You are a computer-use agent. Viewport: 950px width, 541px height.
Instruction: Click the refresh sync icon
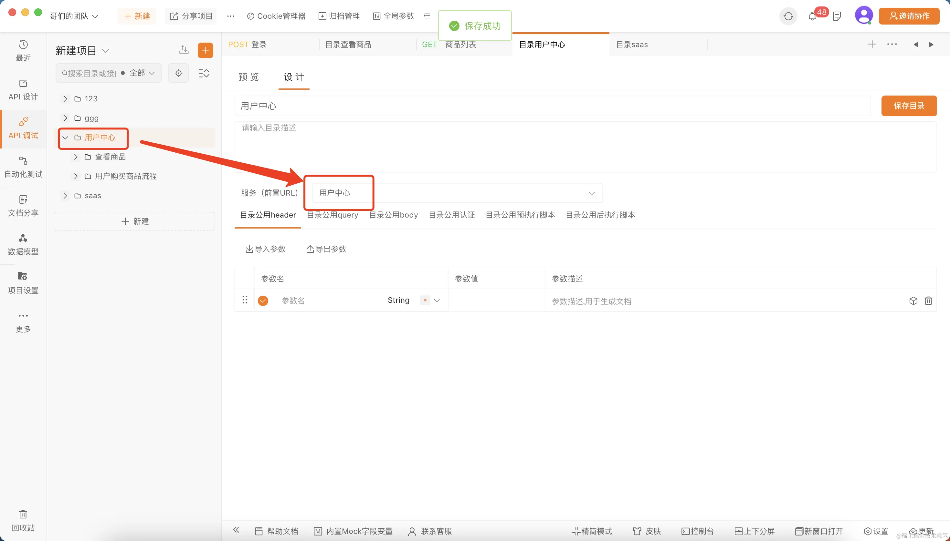pyautogui.click(x=788, y=16)
